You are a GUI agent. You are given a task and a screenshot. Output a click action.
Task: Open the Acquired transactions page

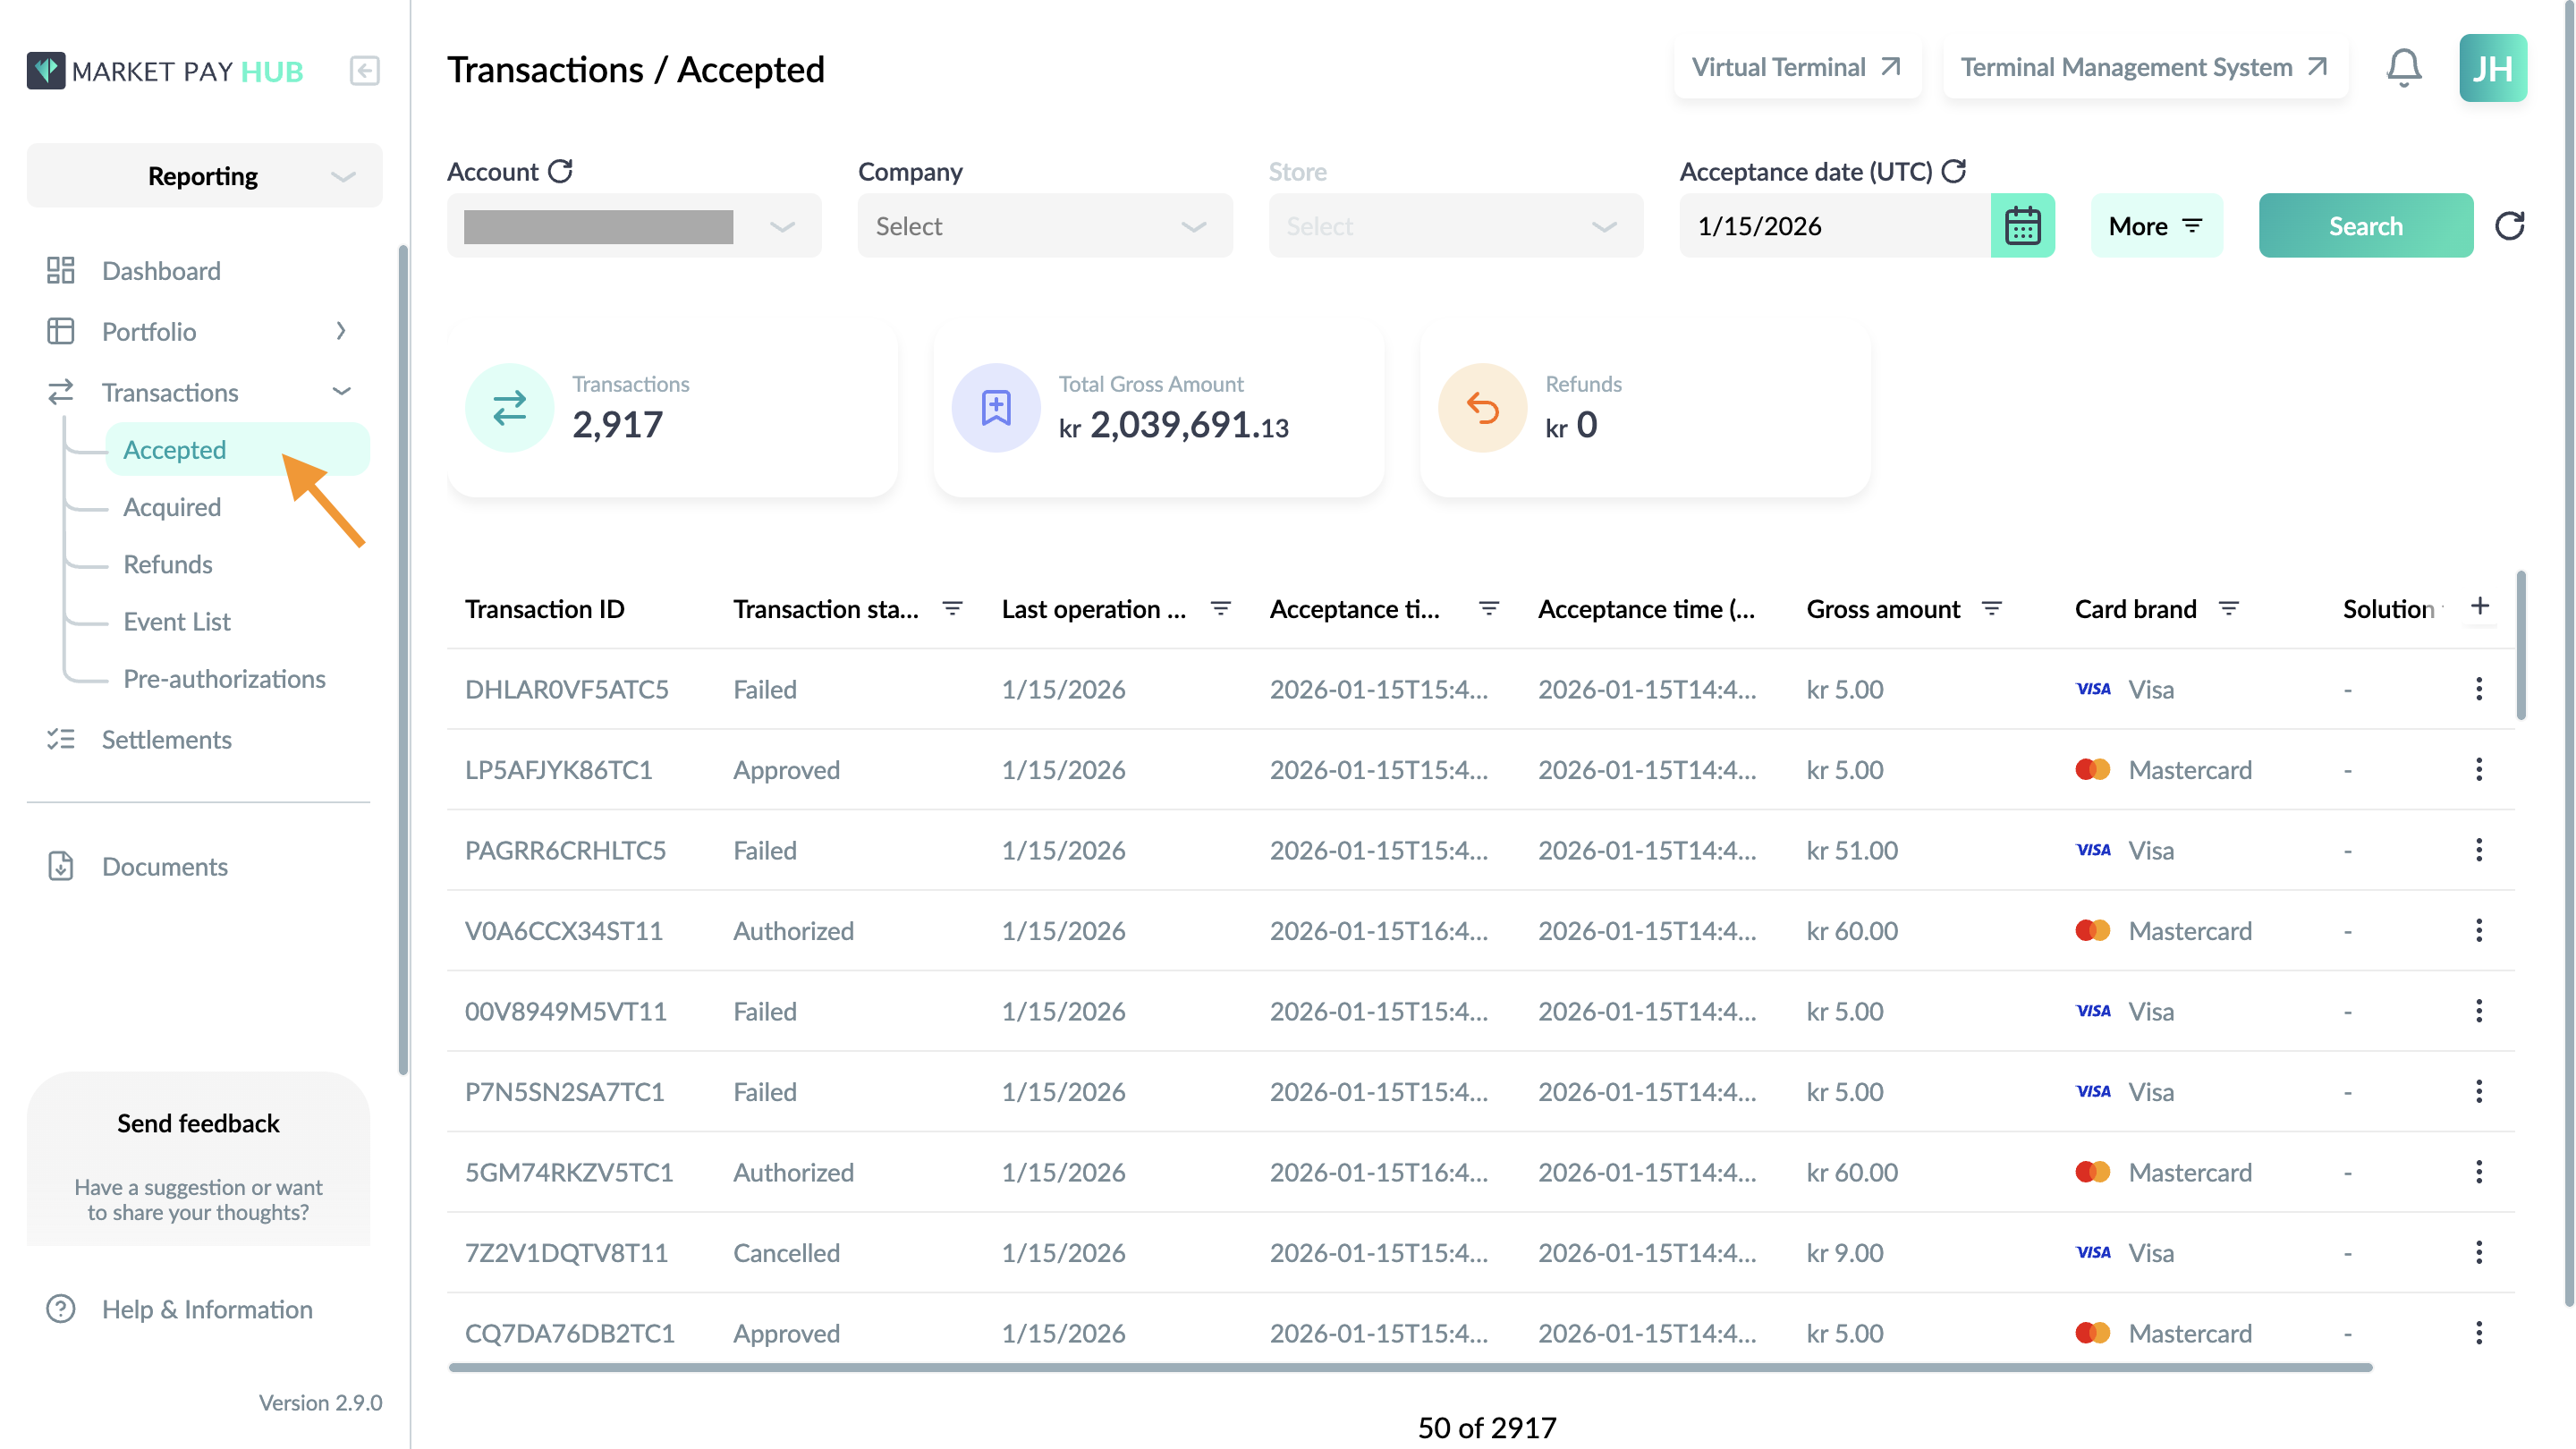coord(172,507)
